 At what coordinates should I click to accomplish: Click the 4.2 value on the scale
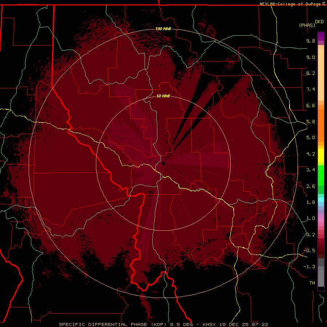tap(311, 154)
